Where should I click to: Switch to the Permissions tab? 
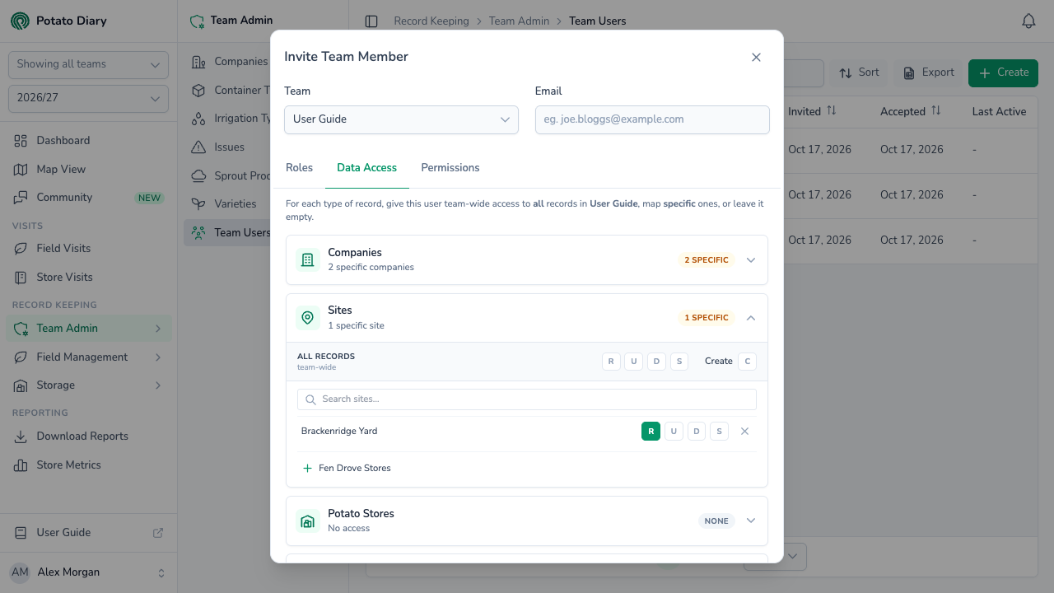point(450,168)
